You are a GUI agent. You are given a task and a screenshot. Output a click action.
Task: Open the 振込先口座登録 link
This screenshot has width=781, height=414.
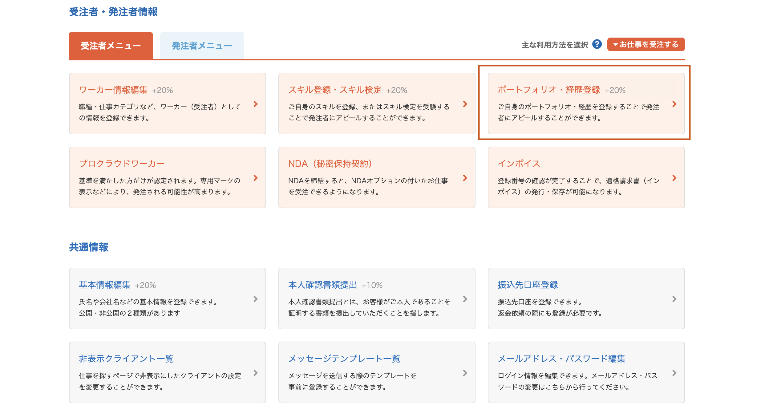tap(528, 285)
